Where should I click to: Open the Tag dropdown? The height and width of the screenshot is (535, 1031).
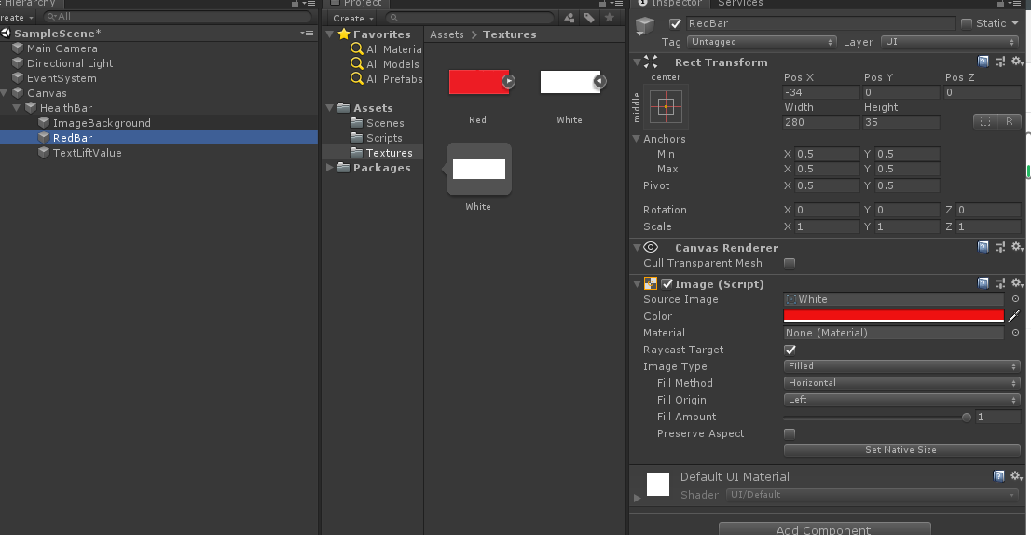coord(762,41)
